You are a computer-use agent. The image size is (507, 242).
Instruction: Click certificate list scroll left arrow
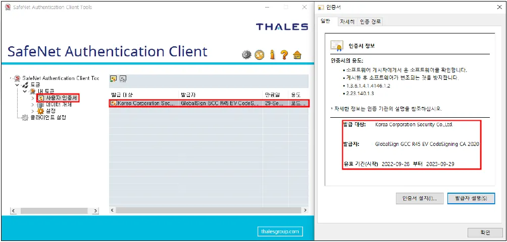[113, 210]
